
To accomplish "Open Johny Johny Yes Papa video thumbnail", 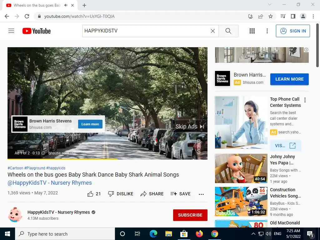I will [x=241, y=168].
